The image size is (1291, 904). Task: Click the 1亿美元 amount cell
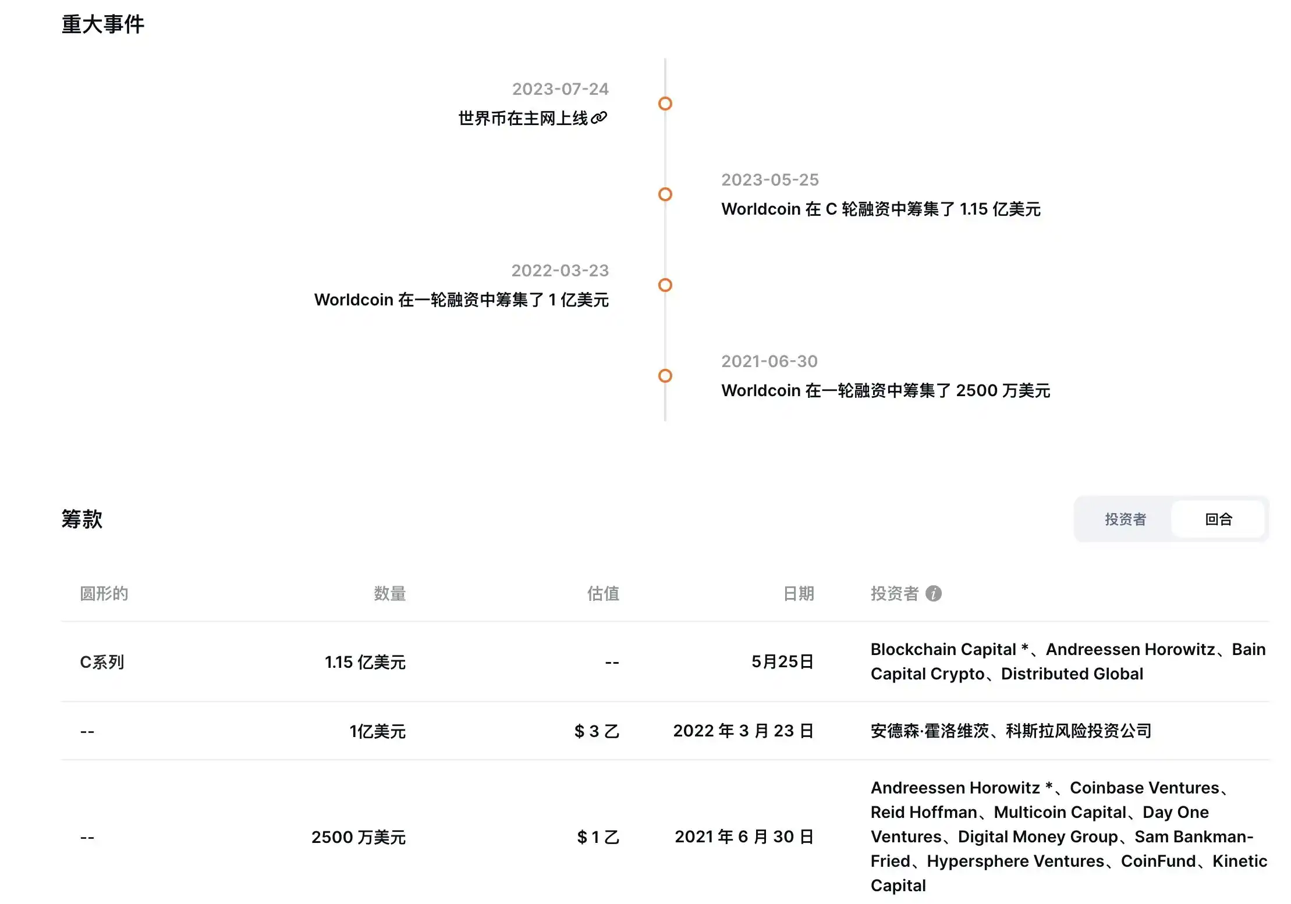[377, 731]
